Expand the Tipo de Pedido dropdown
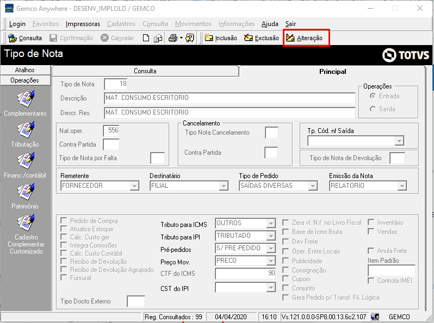The image size is (434, 323). tap(313, 186)
